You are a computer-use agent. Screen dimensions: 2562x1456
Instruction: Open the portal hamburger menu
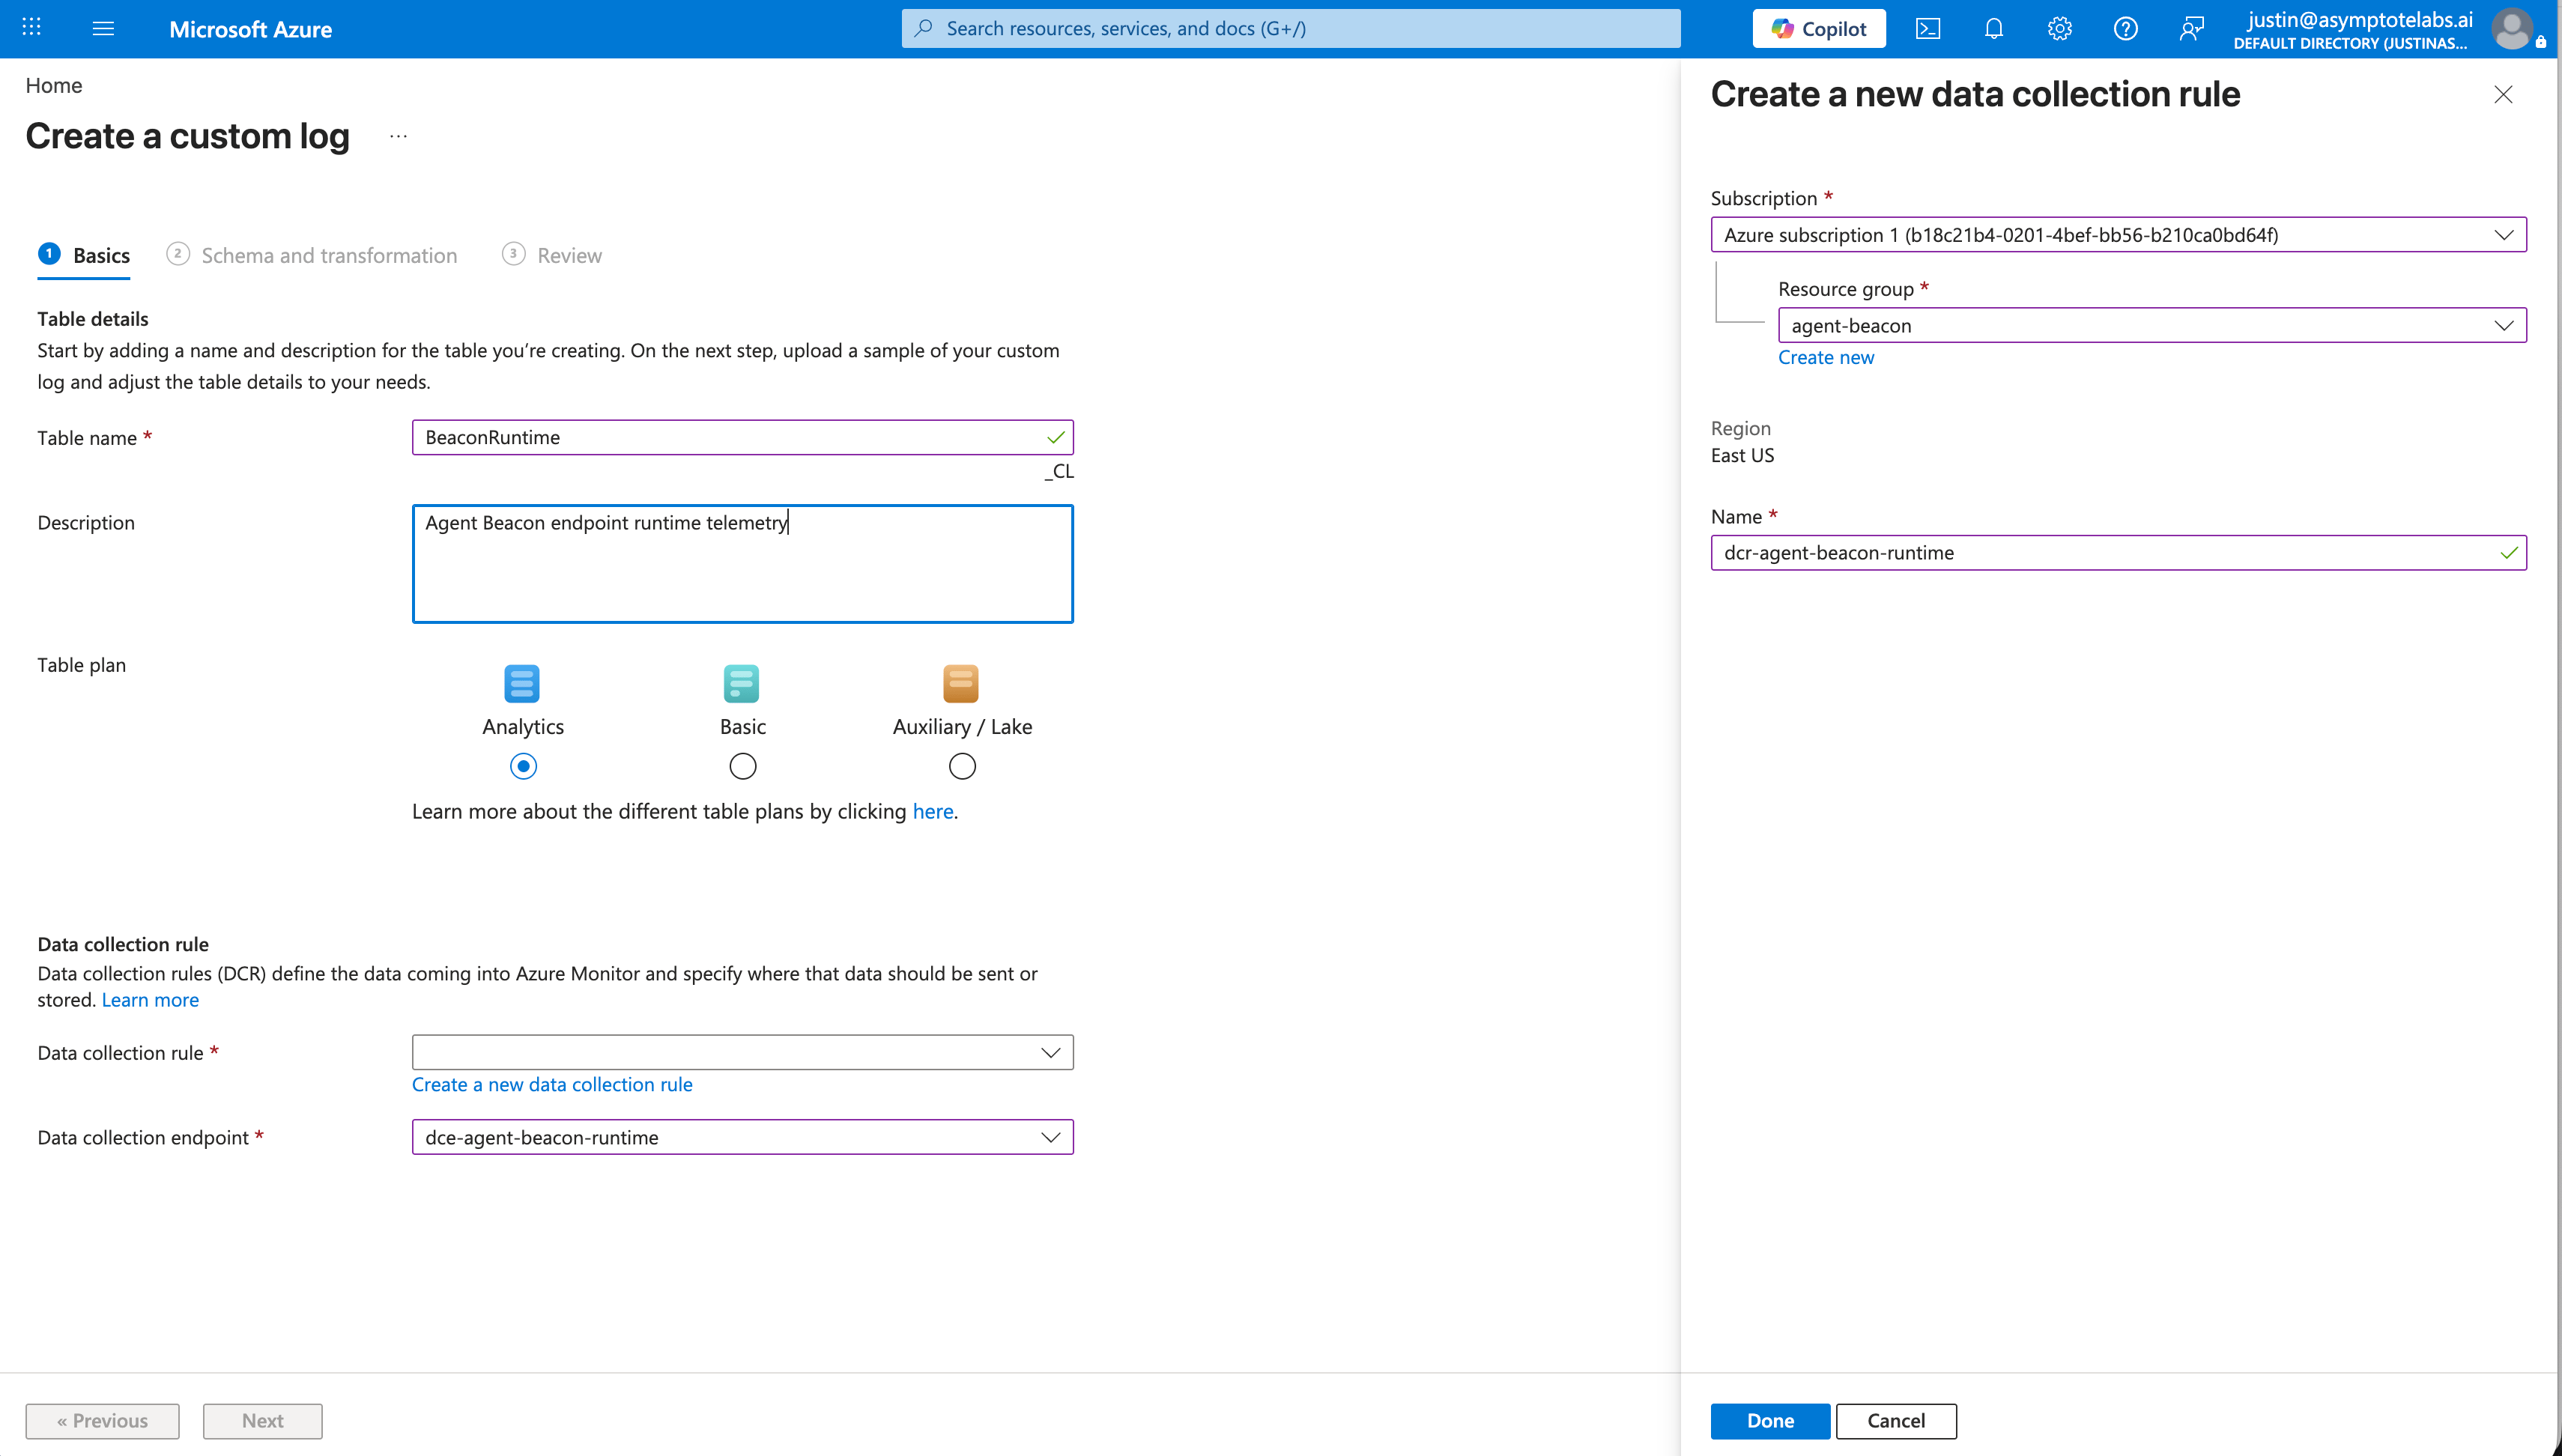[103, 28]
